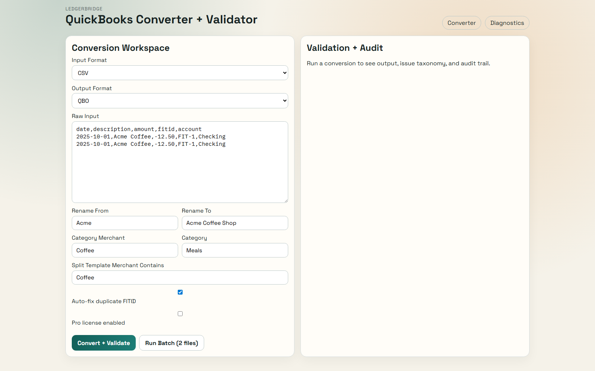The height and width of the screenshot is (371, 595).
Task: Click the QuickBooks Converter + Validator title
Action: 161,19
